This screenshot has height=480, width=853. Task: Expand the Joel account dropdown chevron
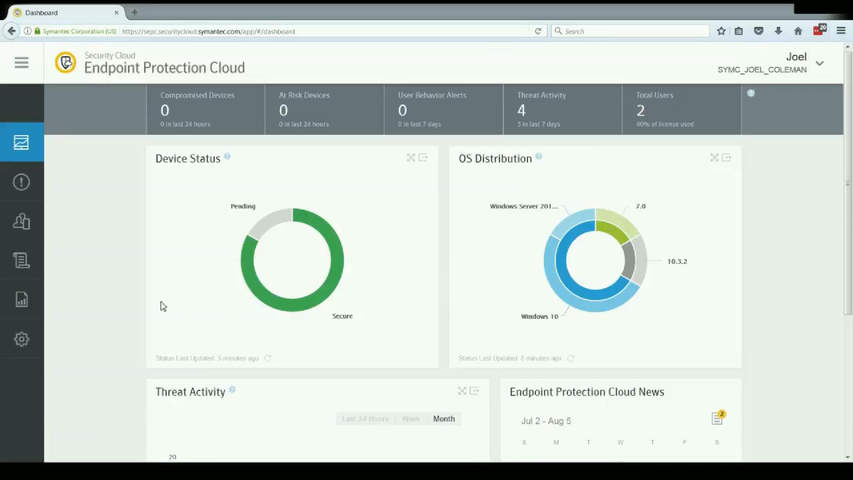[820, 63]
